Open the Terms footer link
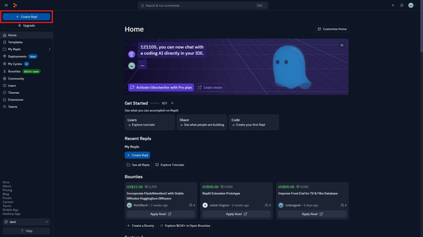423x237 pixels. click(7, 206)
